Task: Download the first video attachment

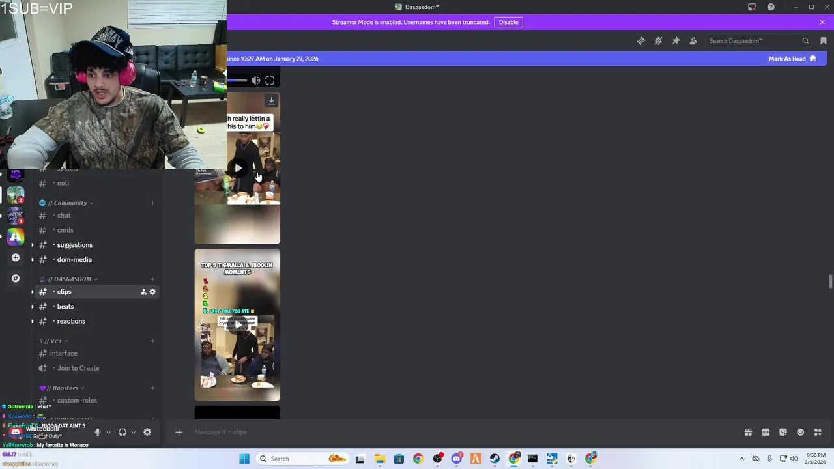Action: 271,101
